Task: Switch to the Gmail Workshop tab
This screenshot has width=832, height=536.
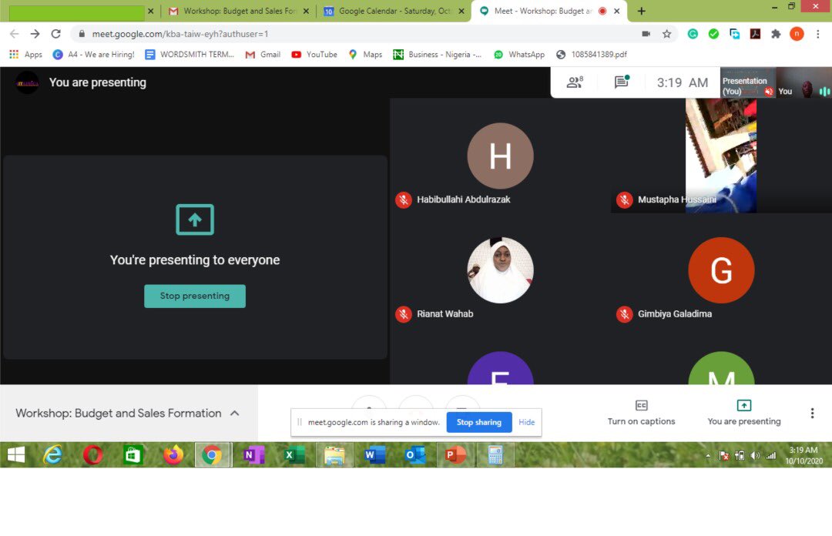Action: [238, 11]
